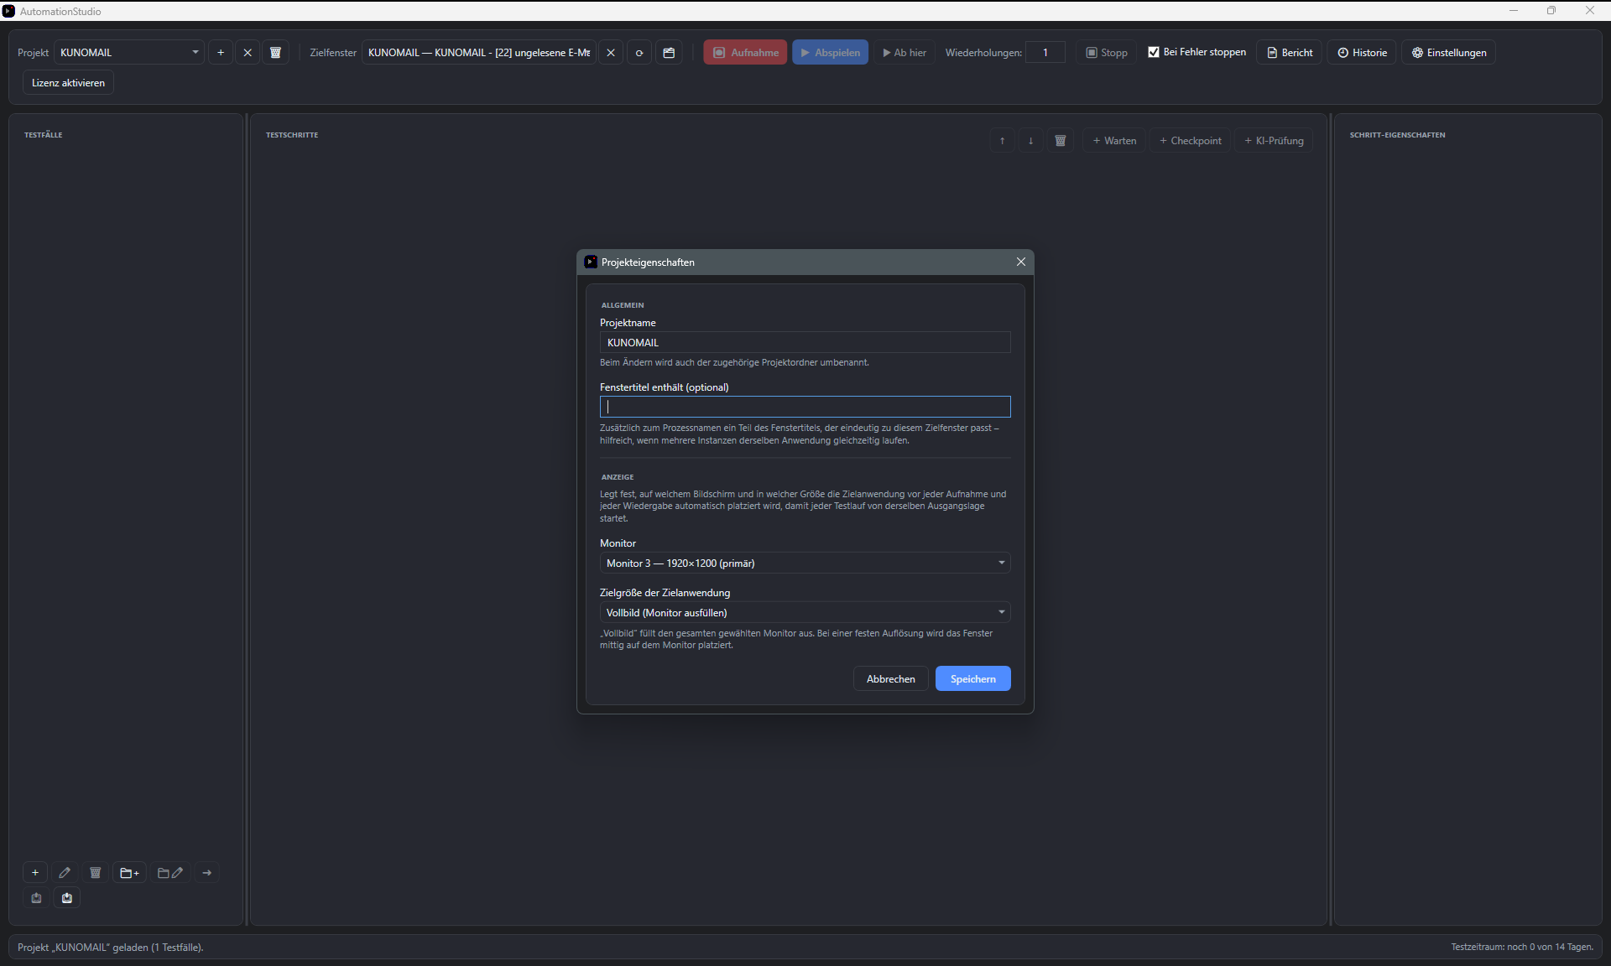Open the Zielfenster window combo box
The image size is (1611, 966).
(479, 52)
